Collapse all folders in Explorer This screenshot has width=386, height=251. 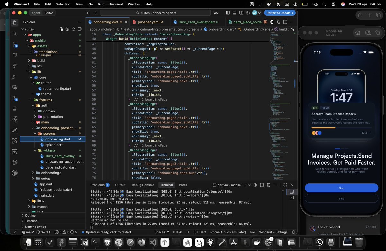[x=80, y=29]
